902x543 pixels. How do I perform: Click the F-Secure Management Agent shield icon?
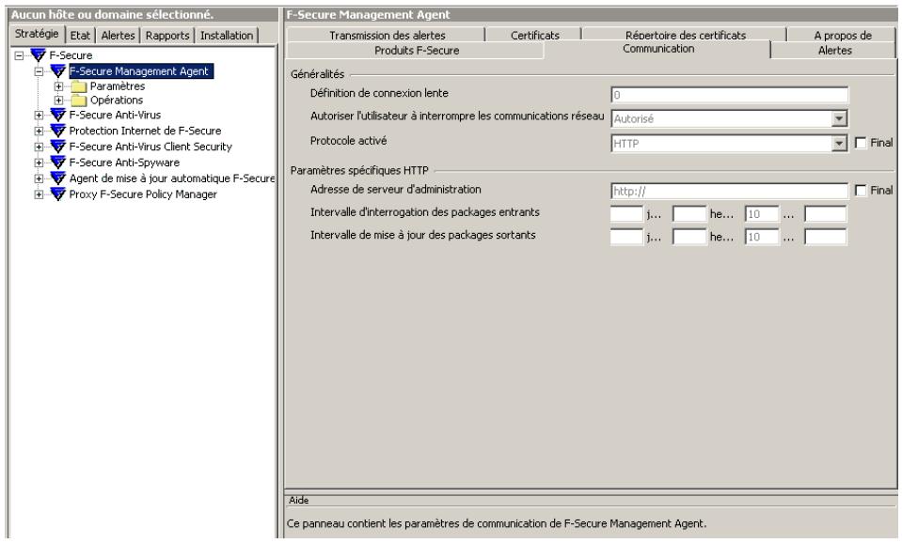[x=58, y=71]
